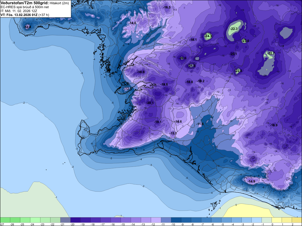Click the '0' label in the color scale legend
Screen dimensions: 302x226
272,224
